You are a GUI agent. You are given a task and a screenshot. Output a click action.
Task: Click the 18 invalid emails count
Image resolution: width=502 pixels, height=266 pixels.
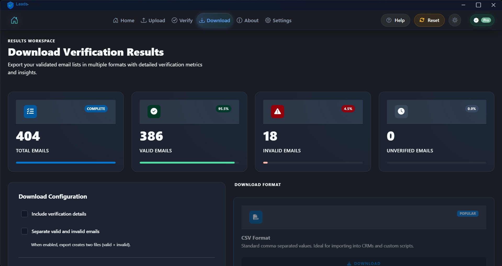(x=270, y=136)
